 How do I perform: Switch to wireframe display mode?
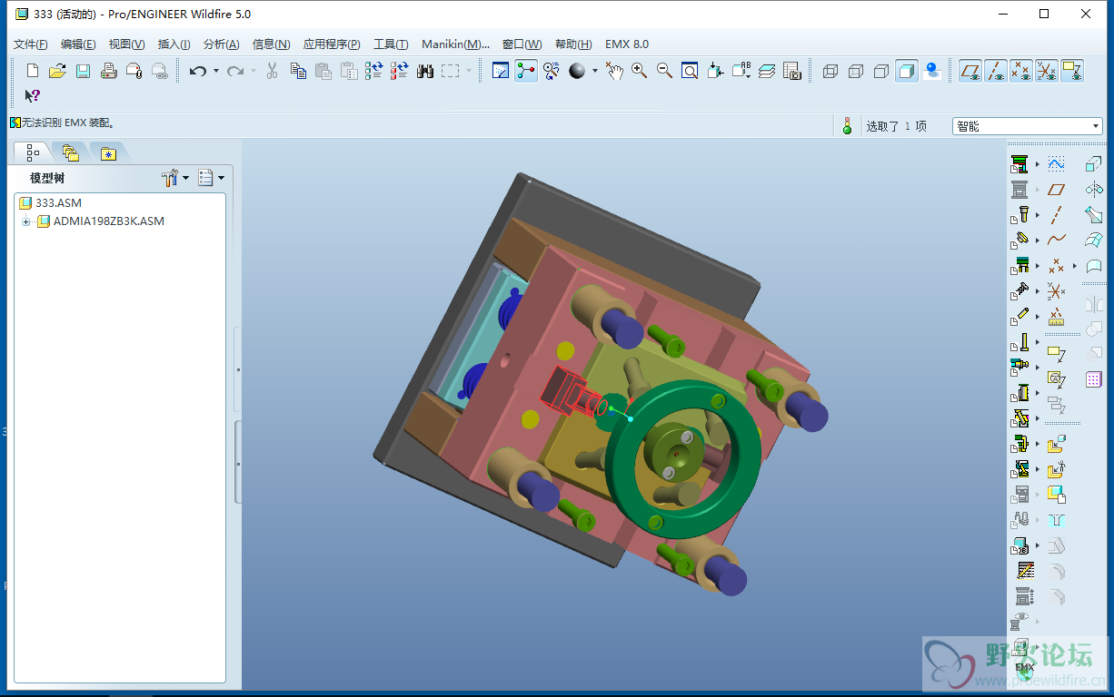point(830,71)
